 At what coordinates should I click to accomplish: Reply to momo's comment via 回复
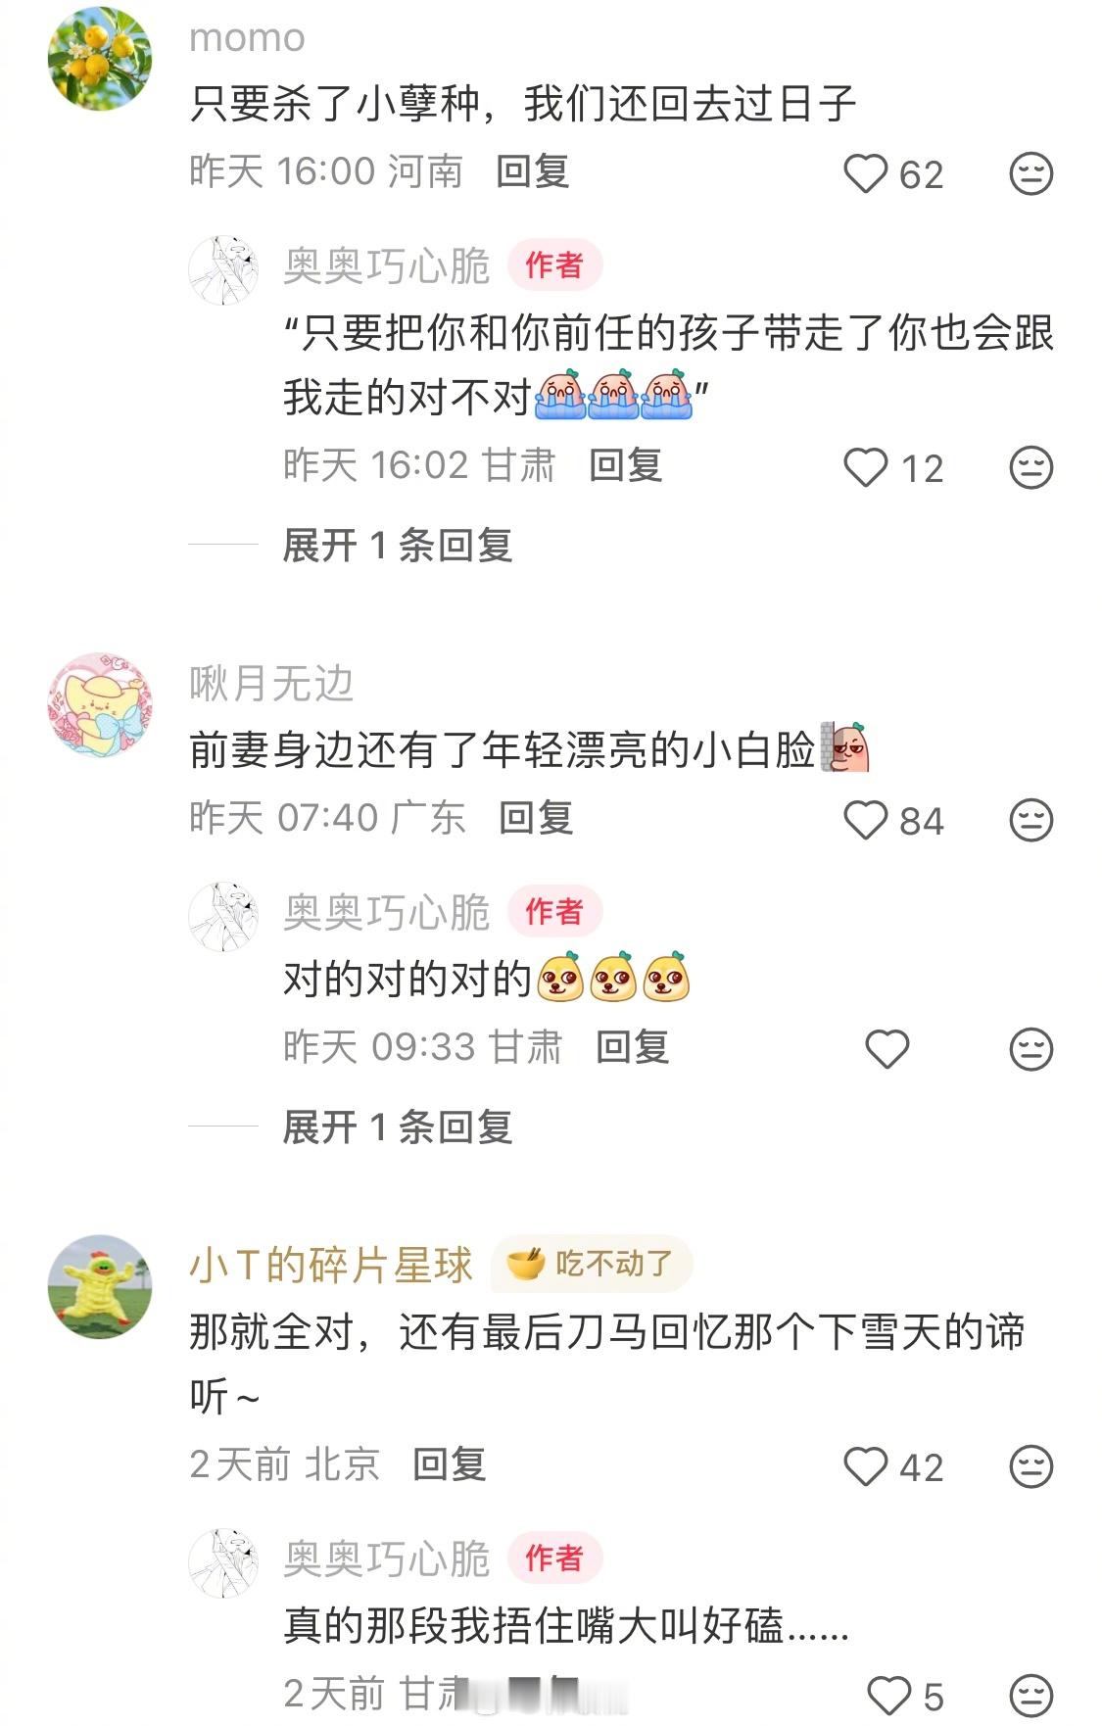[533, 171]
